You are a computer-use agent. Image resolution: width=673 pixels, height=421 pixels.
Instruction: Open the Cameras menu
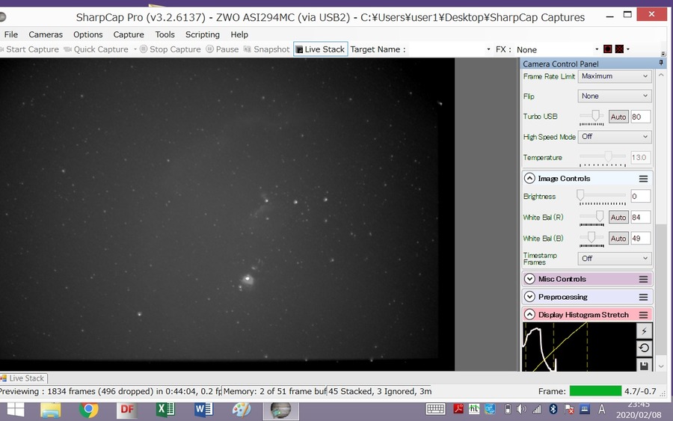pyautogui.click(x=46, y=34)
